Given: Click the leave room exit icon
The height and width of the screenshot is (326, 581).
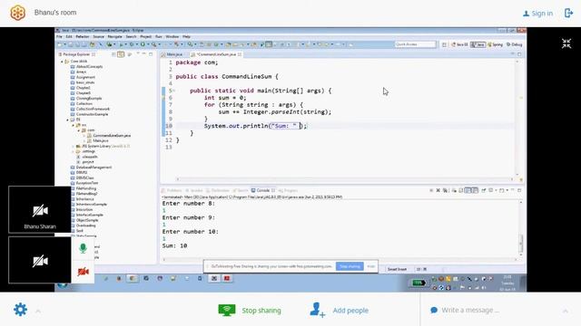Looking at the screenshot, I should pos(568,13).
